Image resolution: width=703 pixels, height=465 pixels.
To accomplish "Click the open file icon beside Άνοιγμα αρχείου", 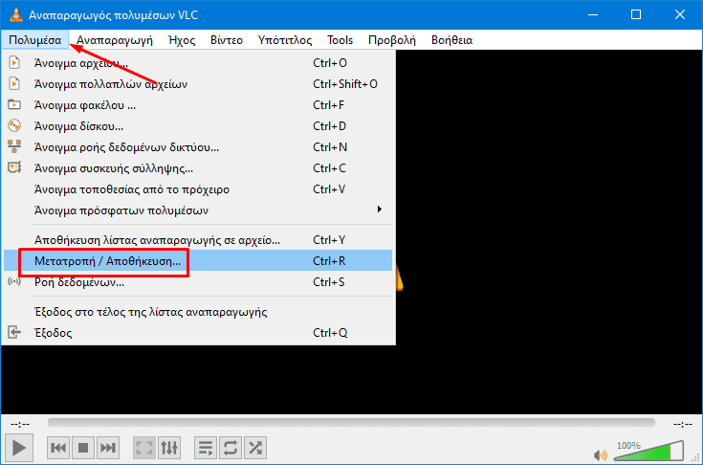I will tap(14, 62).
